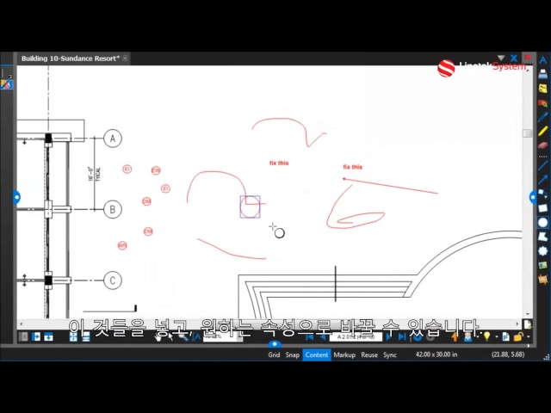Toggle Grid in the status bar
The height and width of the screenshot is (413, 551).
[274, 354]
